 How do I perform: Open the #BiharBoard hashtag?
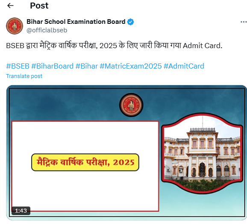(x=52, y=66)
